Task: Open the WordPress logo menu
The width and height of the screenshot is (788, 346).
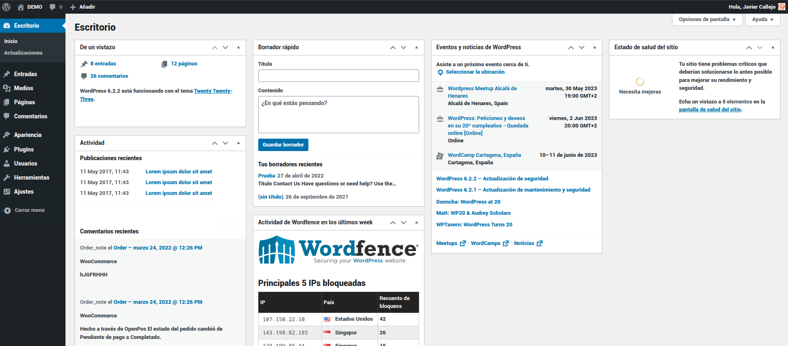Action: [x=6, y=7]
